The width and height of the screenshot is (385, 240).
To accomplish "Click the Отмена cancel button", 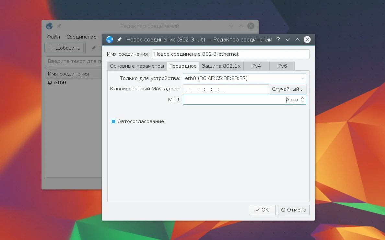I will pyautogui.click(x=294, y=210).
